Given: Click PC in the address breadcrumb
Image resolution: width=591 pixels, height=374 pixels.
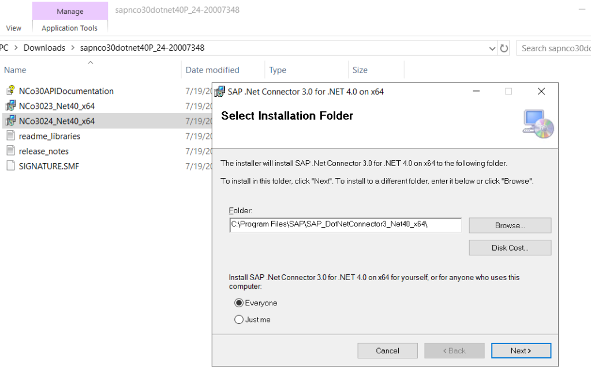Looking at the screenshot, I should click(x=4, y=48).
